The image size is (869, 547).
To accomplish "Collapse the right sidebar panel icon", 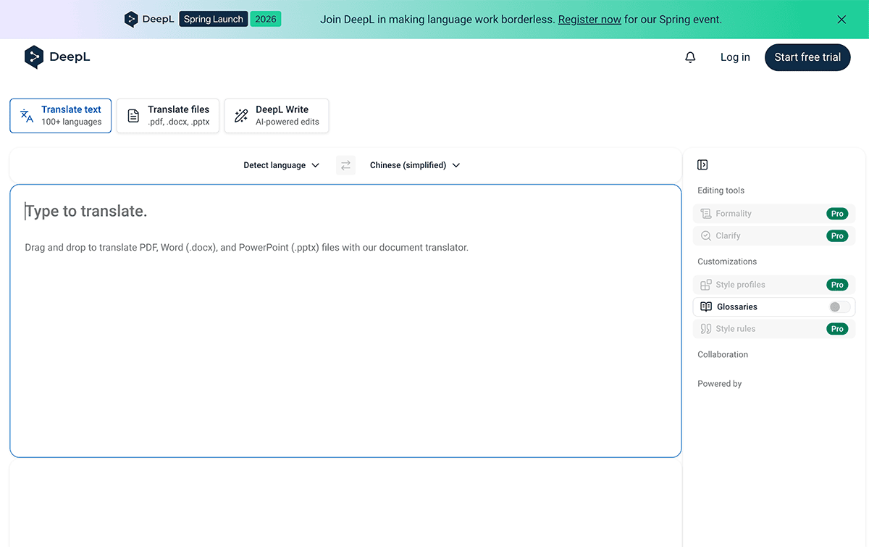I will [702, 164].
